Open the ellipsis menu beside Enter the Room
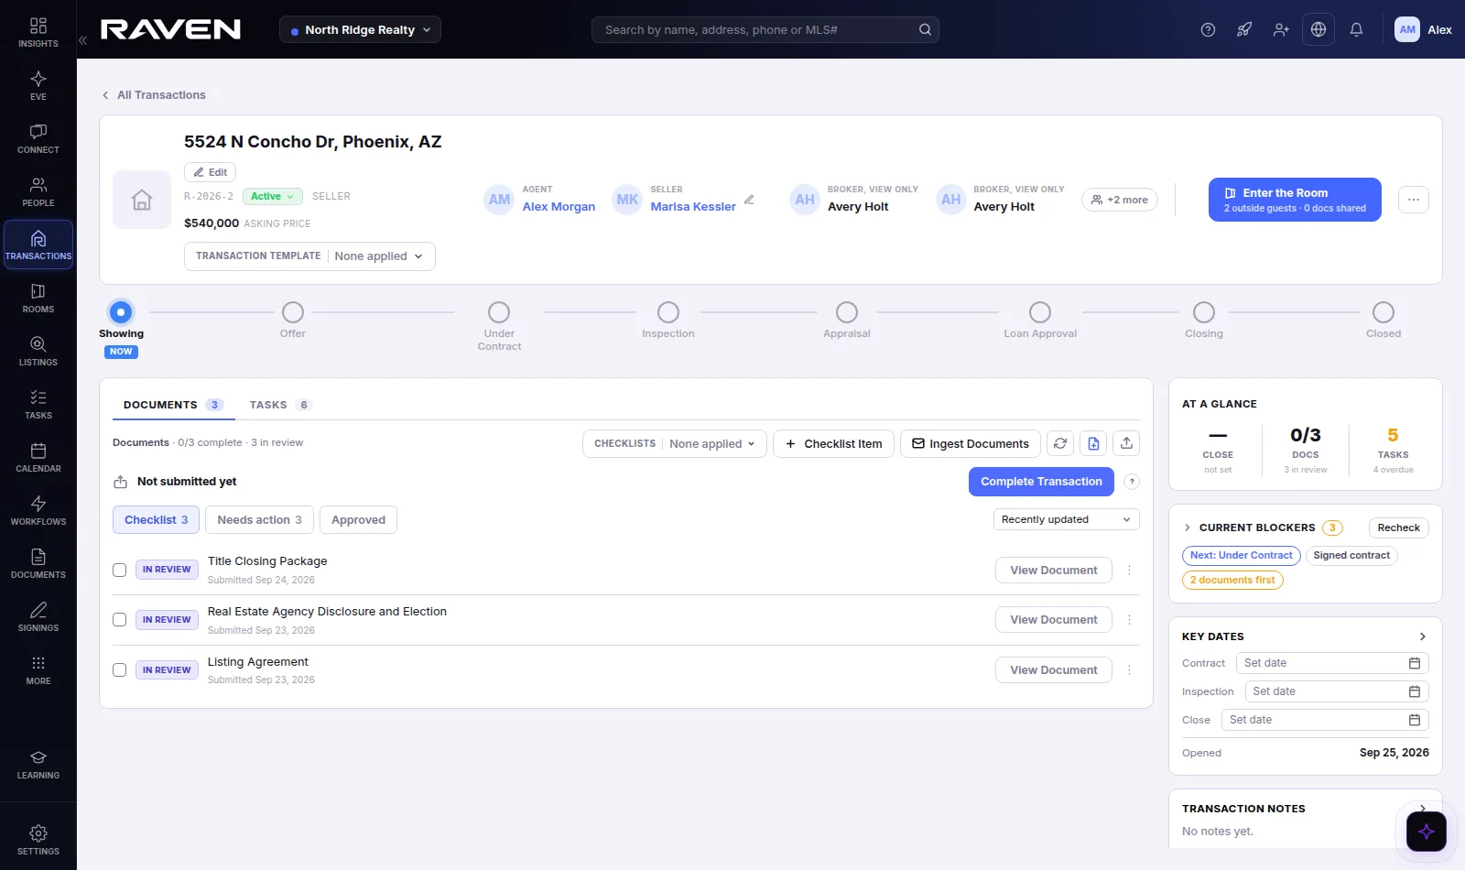 (1413, 200)
